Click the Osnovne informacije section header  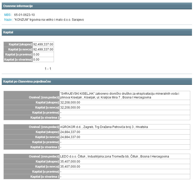click(18, 6)
